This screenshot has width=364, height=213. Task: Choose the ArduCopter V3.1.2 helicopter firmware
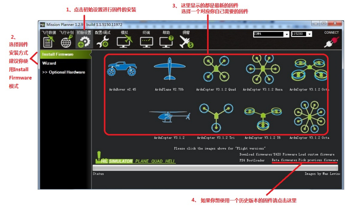[x=169, y=117]
